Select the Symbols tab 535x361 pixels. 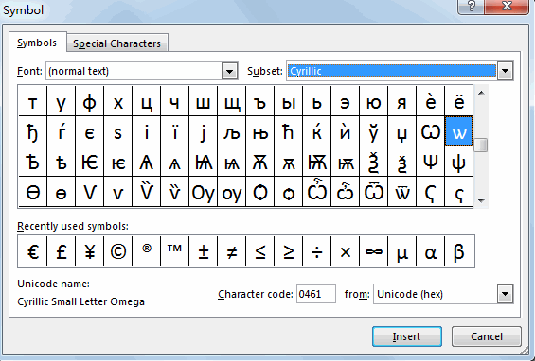[x=37, y=43]
